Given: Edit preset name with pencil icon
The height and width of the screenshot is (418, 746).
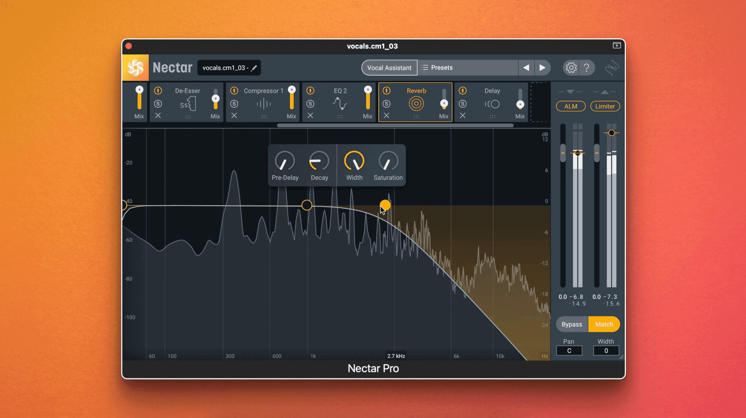Looking at the screenshot, I should [254, 68].
